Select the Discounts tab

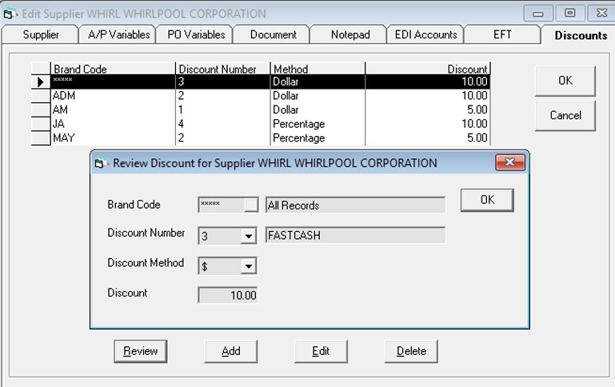point(581,35)
